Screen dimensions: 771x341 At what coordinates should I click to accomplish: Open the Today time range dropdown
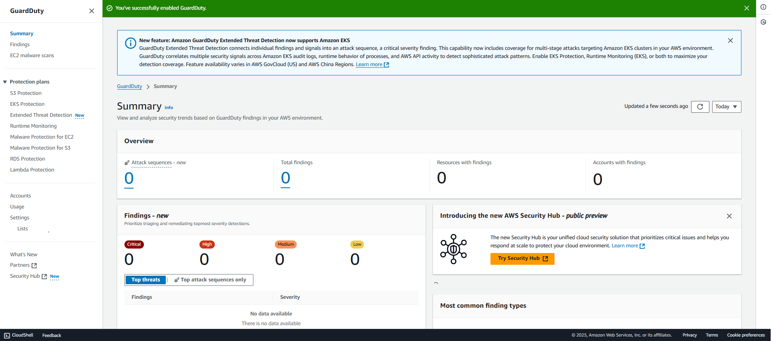pos(726,107)
